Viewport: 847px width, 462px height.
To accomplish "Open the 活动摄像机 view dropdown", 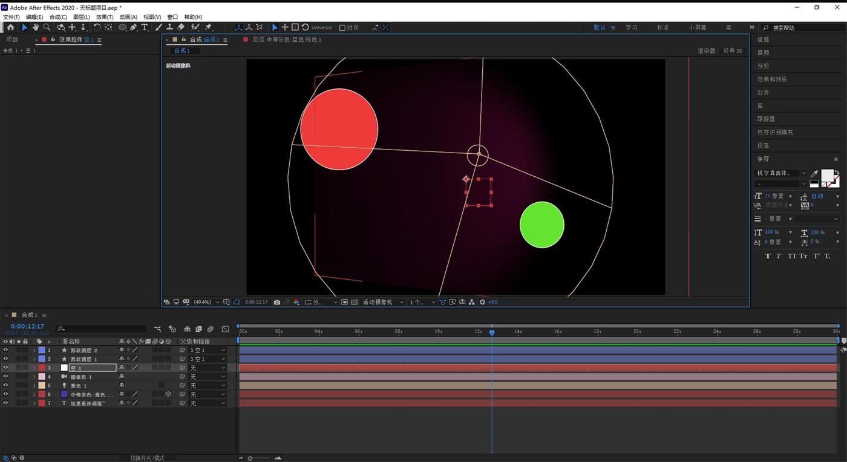I will click(382, 302).
